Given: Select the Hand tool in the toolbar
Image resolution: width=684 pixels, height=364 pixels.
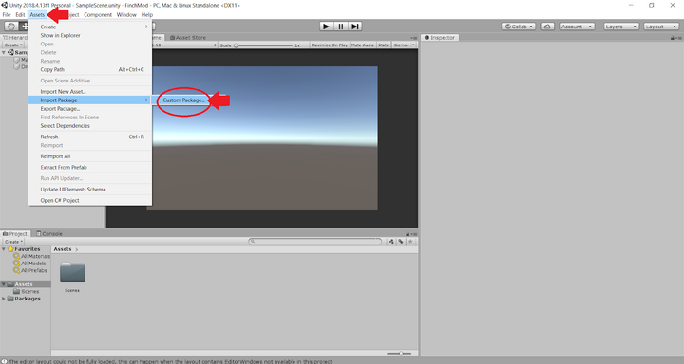Looking at the screenshot, I should tap(10, 27).
